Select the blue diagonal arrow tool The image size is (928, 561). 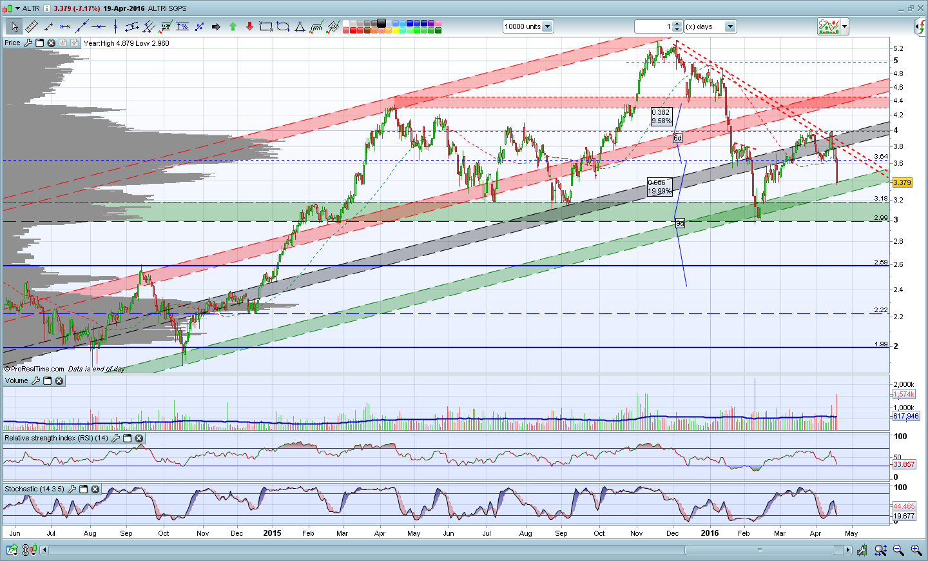point(199,26)
